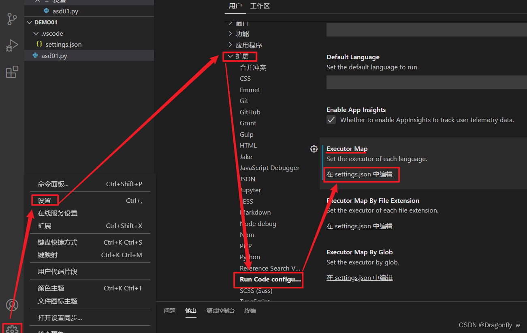Choose 设置 from the manage menu
The height and width of the screenshot is (333, 527).
tap(90, 200)
